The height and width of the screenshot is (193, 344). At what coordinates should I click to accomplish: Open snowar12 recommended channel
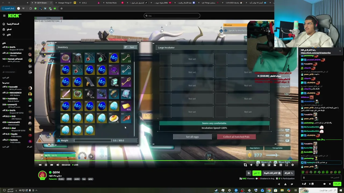click(x=17, y=106)
